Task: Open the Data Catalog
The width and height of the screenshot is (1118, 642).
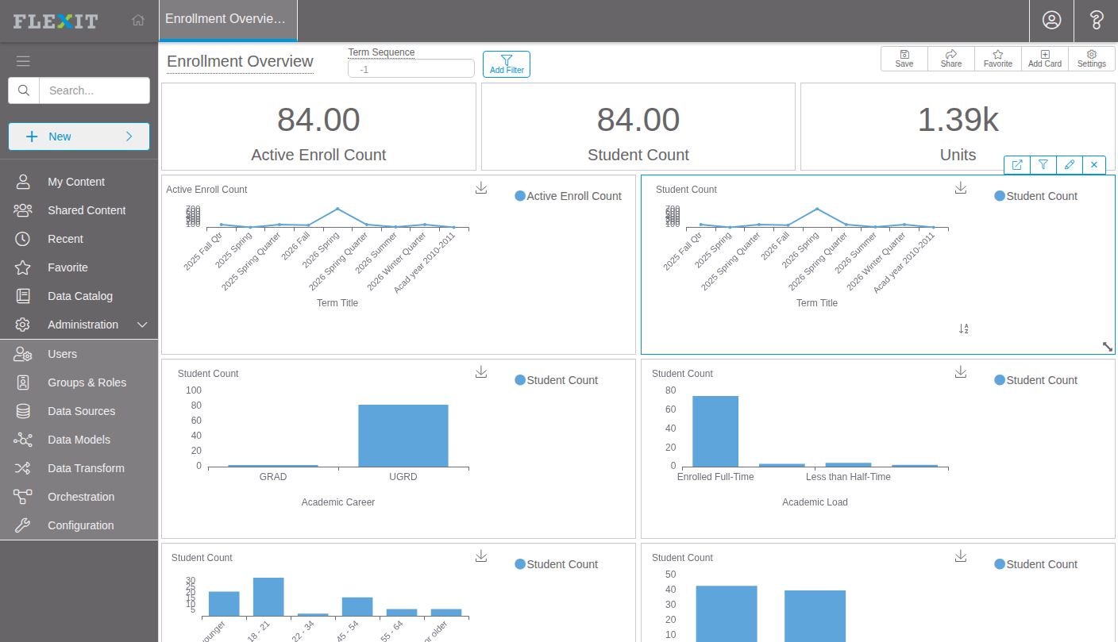Action: pyautogui.click(x=79, y=296)
